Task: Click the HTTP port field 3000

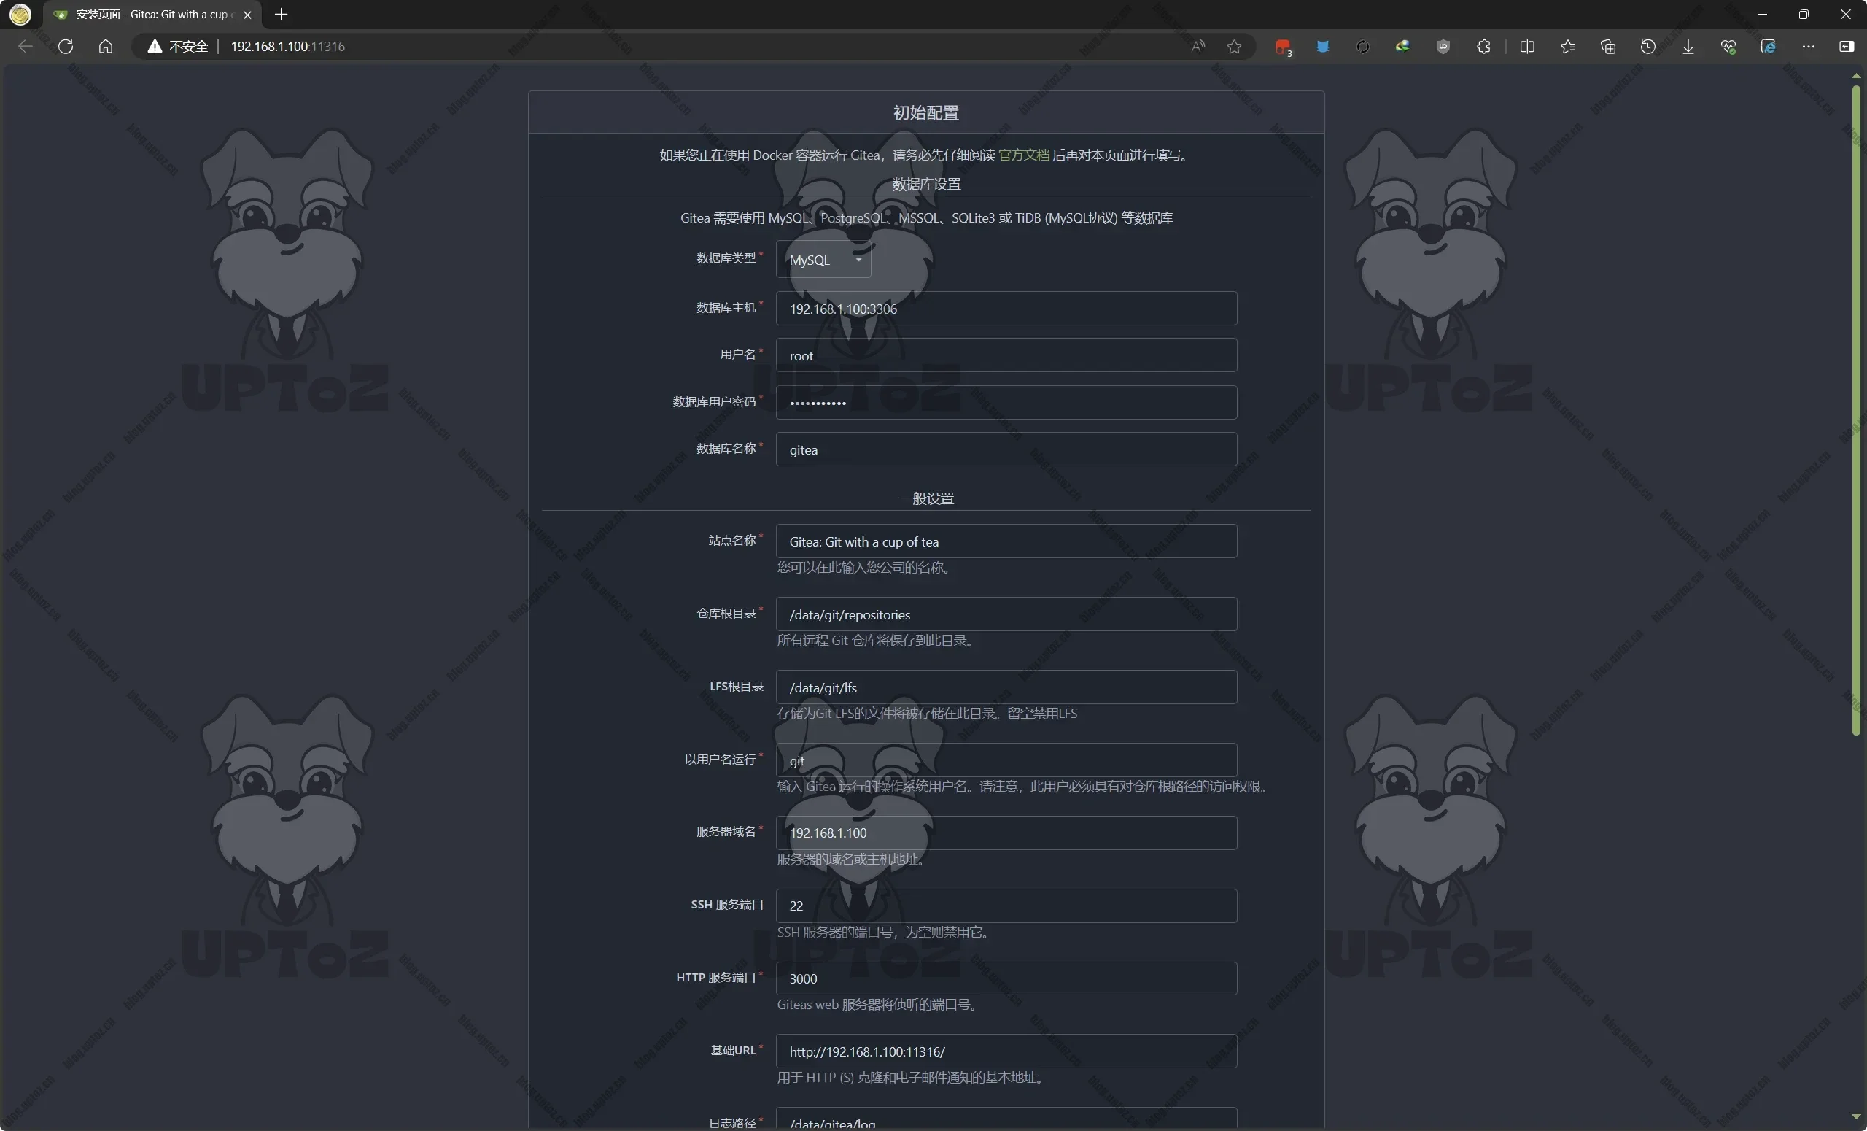Action: click(1006, 978)
